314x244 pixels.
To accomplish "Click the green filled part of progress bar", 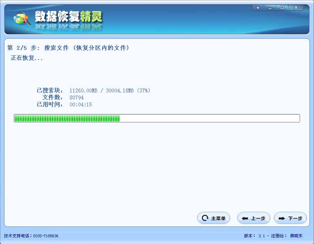I will click(x=67, y=118).
